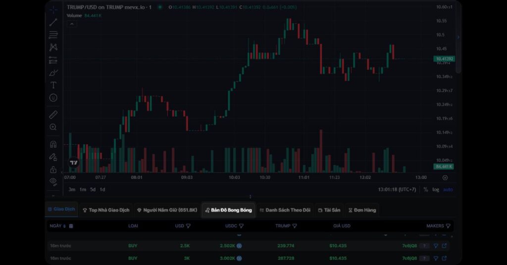Choose the chart patterns tool
This screenshot has width=507, height=265.
click(x=53, y=47)
